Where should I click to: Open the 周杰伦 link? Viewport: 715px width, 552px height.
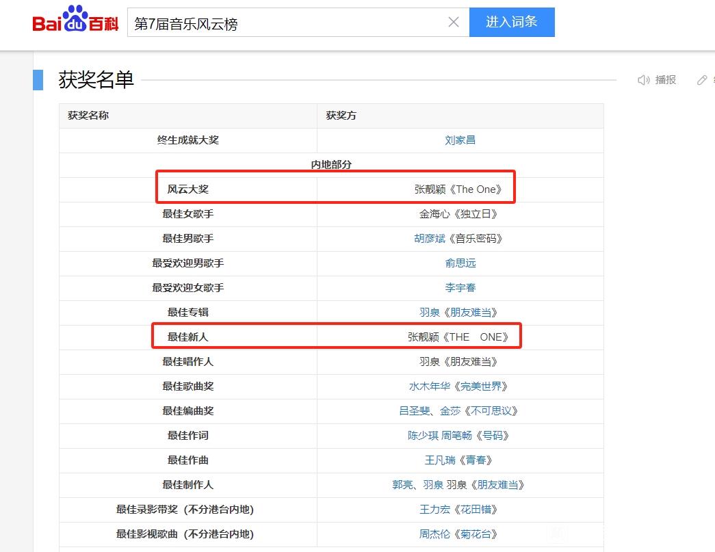coord(434,534)
